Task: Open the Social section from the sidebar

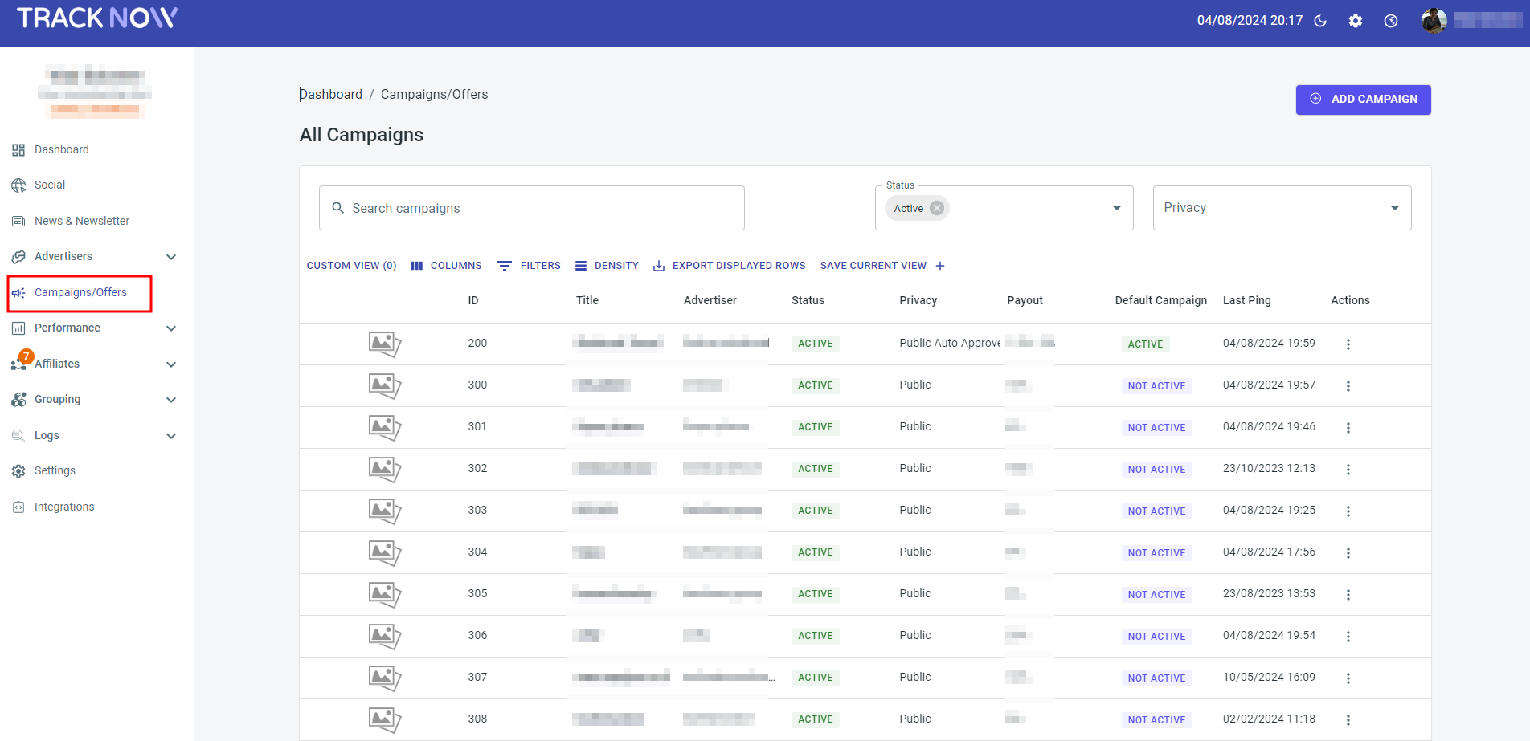Action: click(x=49, y=185)
